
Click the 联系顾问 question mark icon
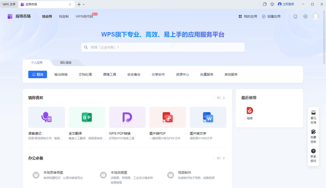pos(313,151)
